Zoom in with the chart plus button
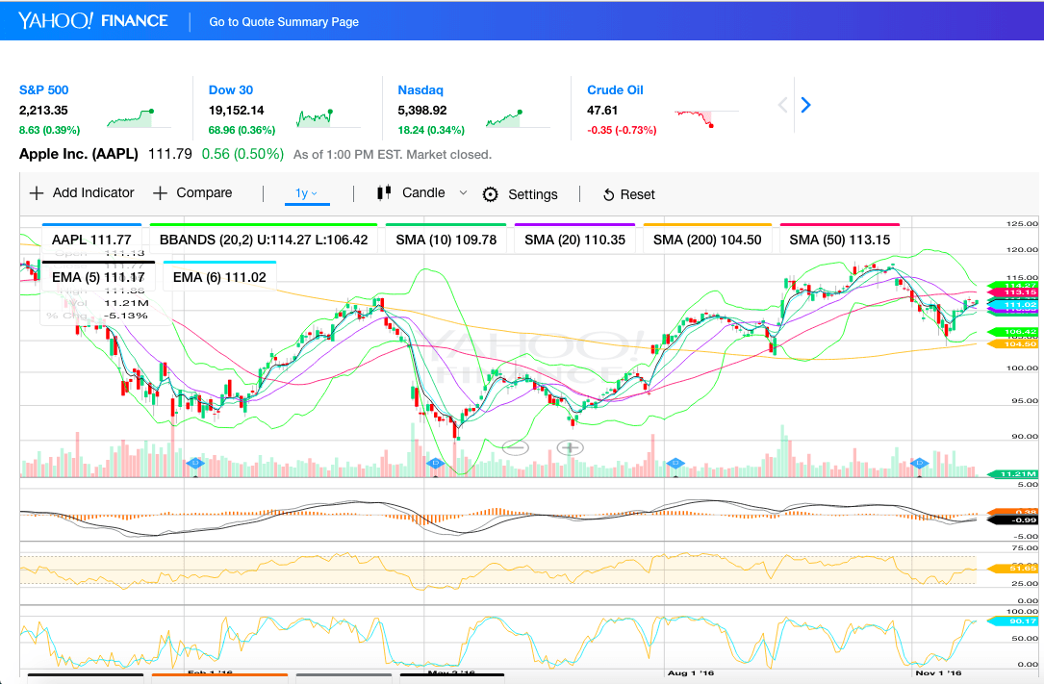The image size is (1044, 684). pyautogui.click(x=570, y=447)
